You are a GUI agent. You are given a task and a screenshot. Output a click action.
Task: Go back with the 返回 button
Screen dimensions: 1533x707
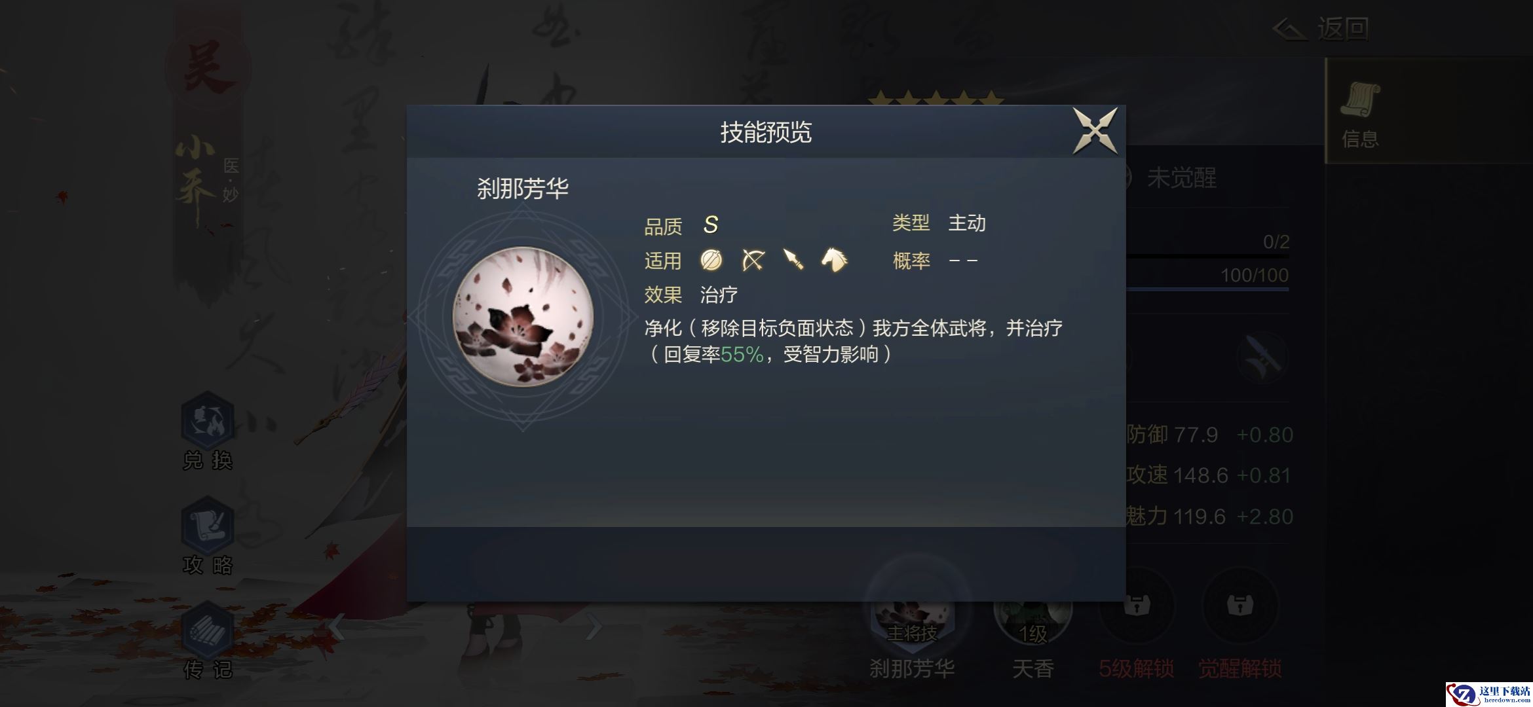[x=1322, y=28]
